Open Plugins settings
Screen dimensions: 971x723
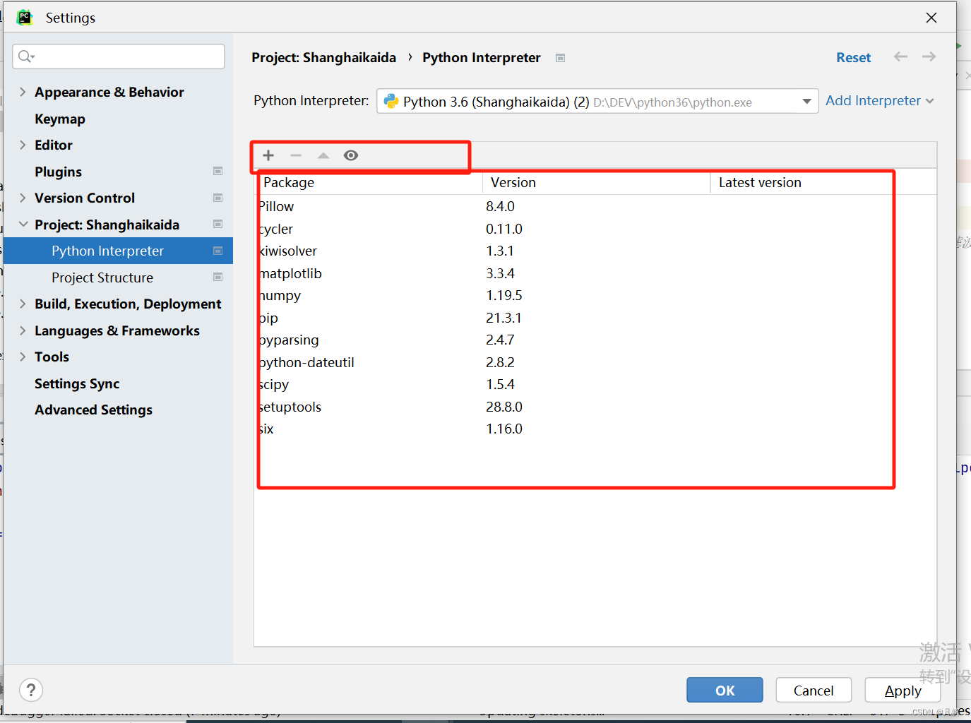[58, 172]
